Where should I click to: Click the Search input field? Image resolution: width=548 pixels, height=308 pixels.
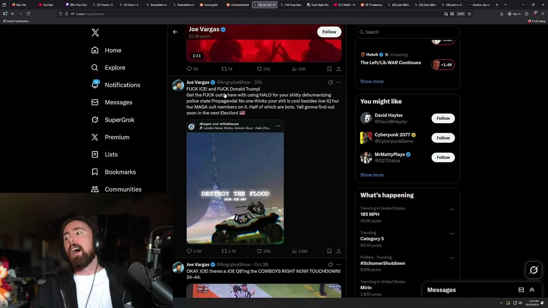[x=408, y=32]
